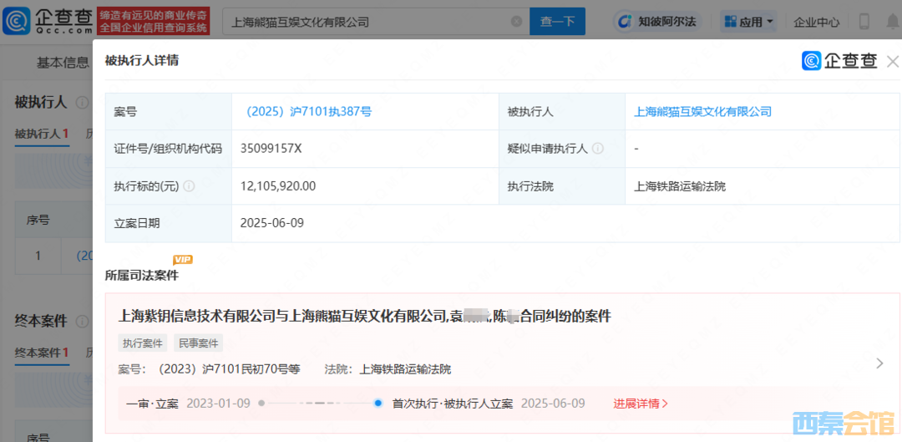The height and width of the screenshot is (442, 902).
Task: Click the organization code 35099157X
Action: 271,149
